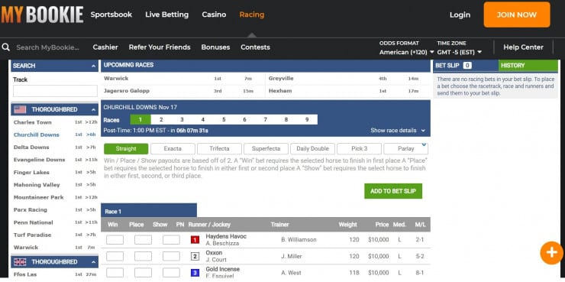Click runner number 1 red badge

[x=195, y=240]
